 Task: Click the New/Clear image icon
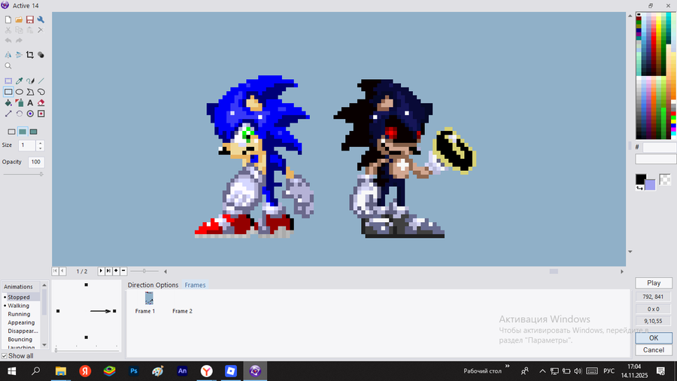tap(8, 20)
